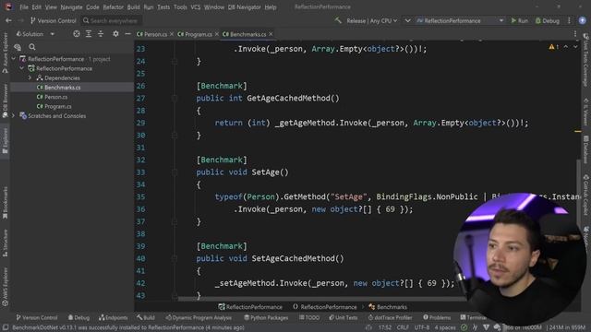The height and width of the screenshot is (332, 591).
Task: Open the dotTrace Profiler tool window
Action: click(390, 317)
